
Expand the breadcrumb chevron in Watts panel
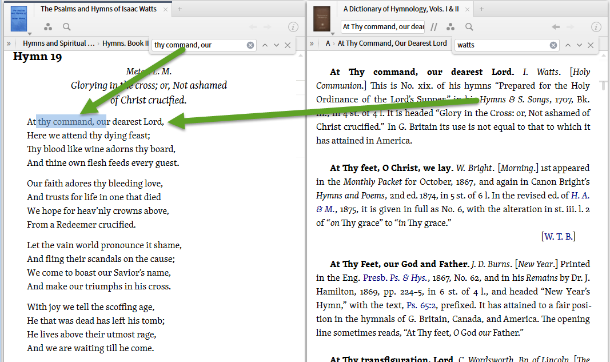click(x=8, y=42)
